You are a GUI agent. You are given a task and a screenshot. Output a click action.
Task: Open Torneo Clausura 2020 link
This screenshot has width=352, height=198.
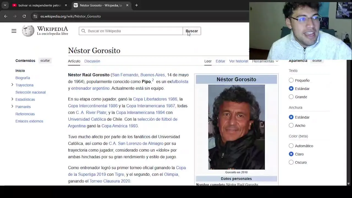(110, 181)
